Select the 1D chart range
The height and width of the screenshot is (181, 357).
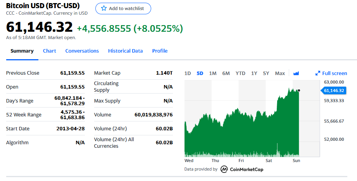coord(188,73)
